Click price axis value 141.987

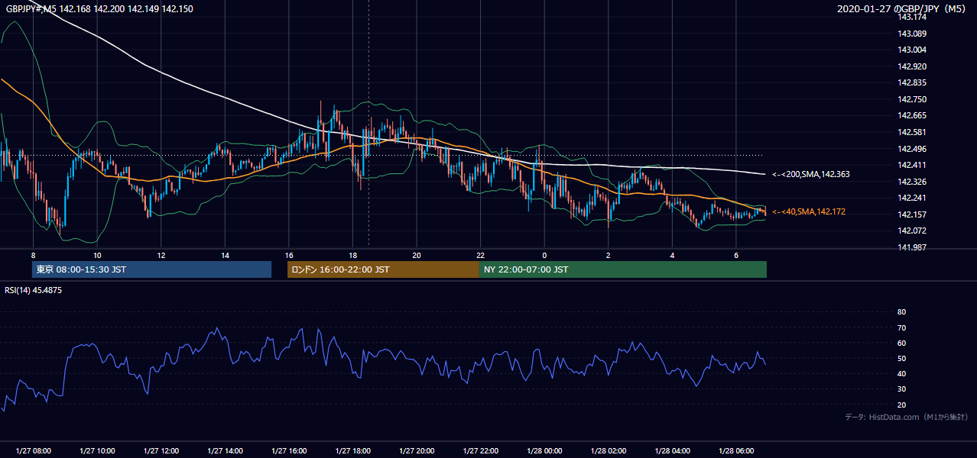coord(913,247)
